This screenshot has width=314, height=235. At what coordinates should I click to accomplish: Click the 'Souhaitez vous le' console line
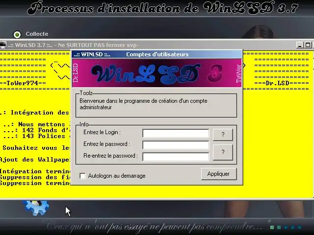[x=36, y=148]
